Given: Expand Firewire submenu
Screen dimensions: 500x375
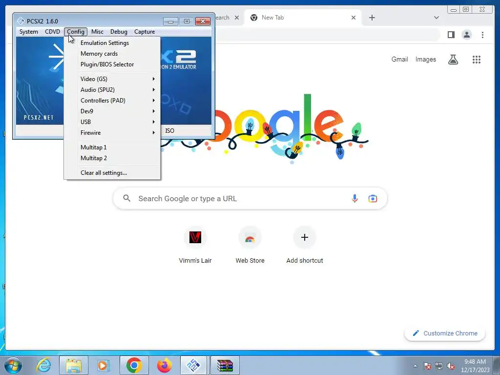Looking at the screenshot, I should pos(112,133).
